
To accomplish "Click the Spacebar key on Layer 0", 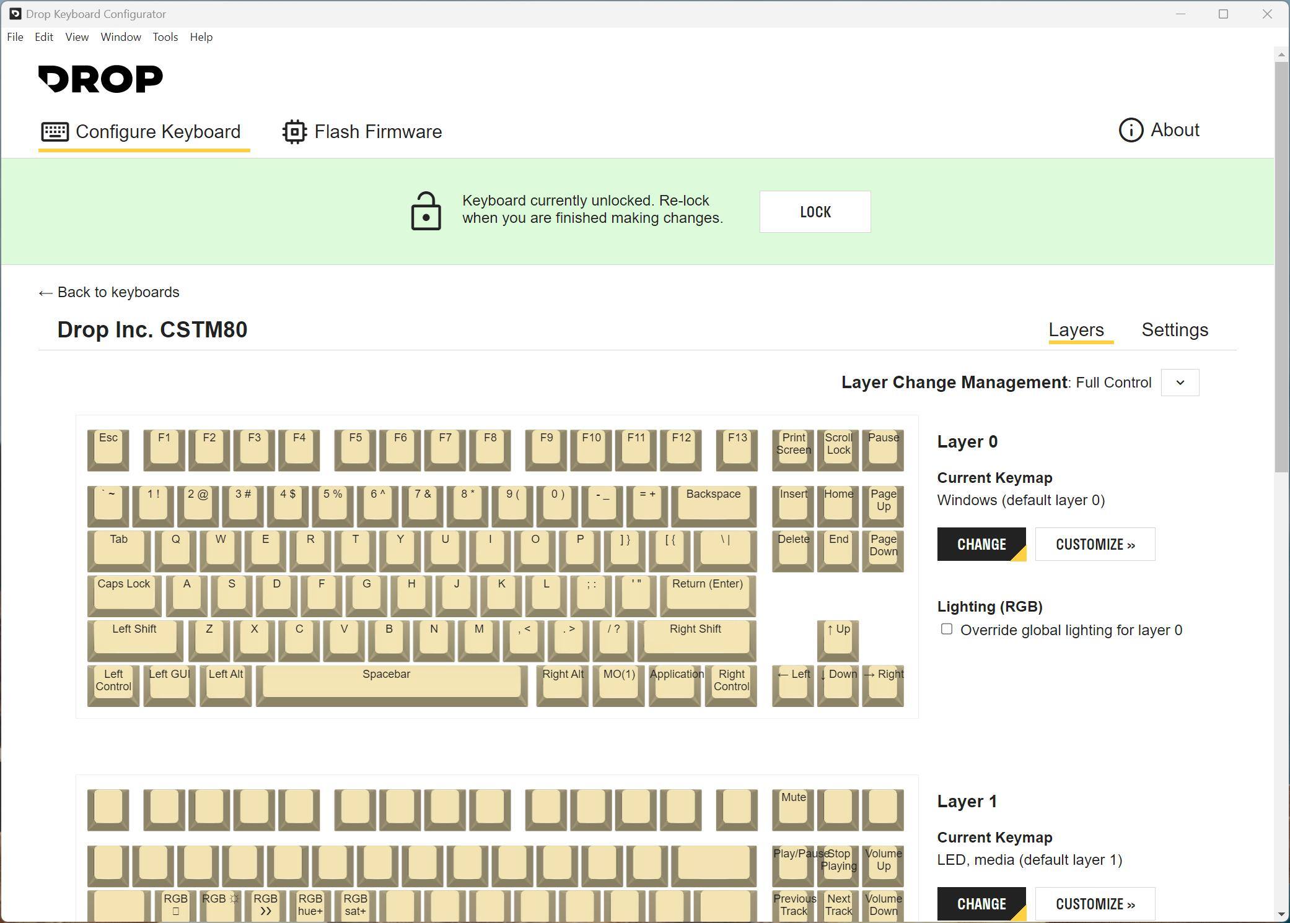I will 391,682.
